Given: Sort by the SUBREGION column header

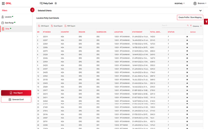Looking at the screenshot, I should [101, 32].
